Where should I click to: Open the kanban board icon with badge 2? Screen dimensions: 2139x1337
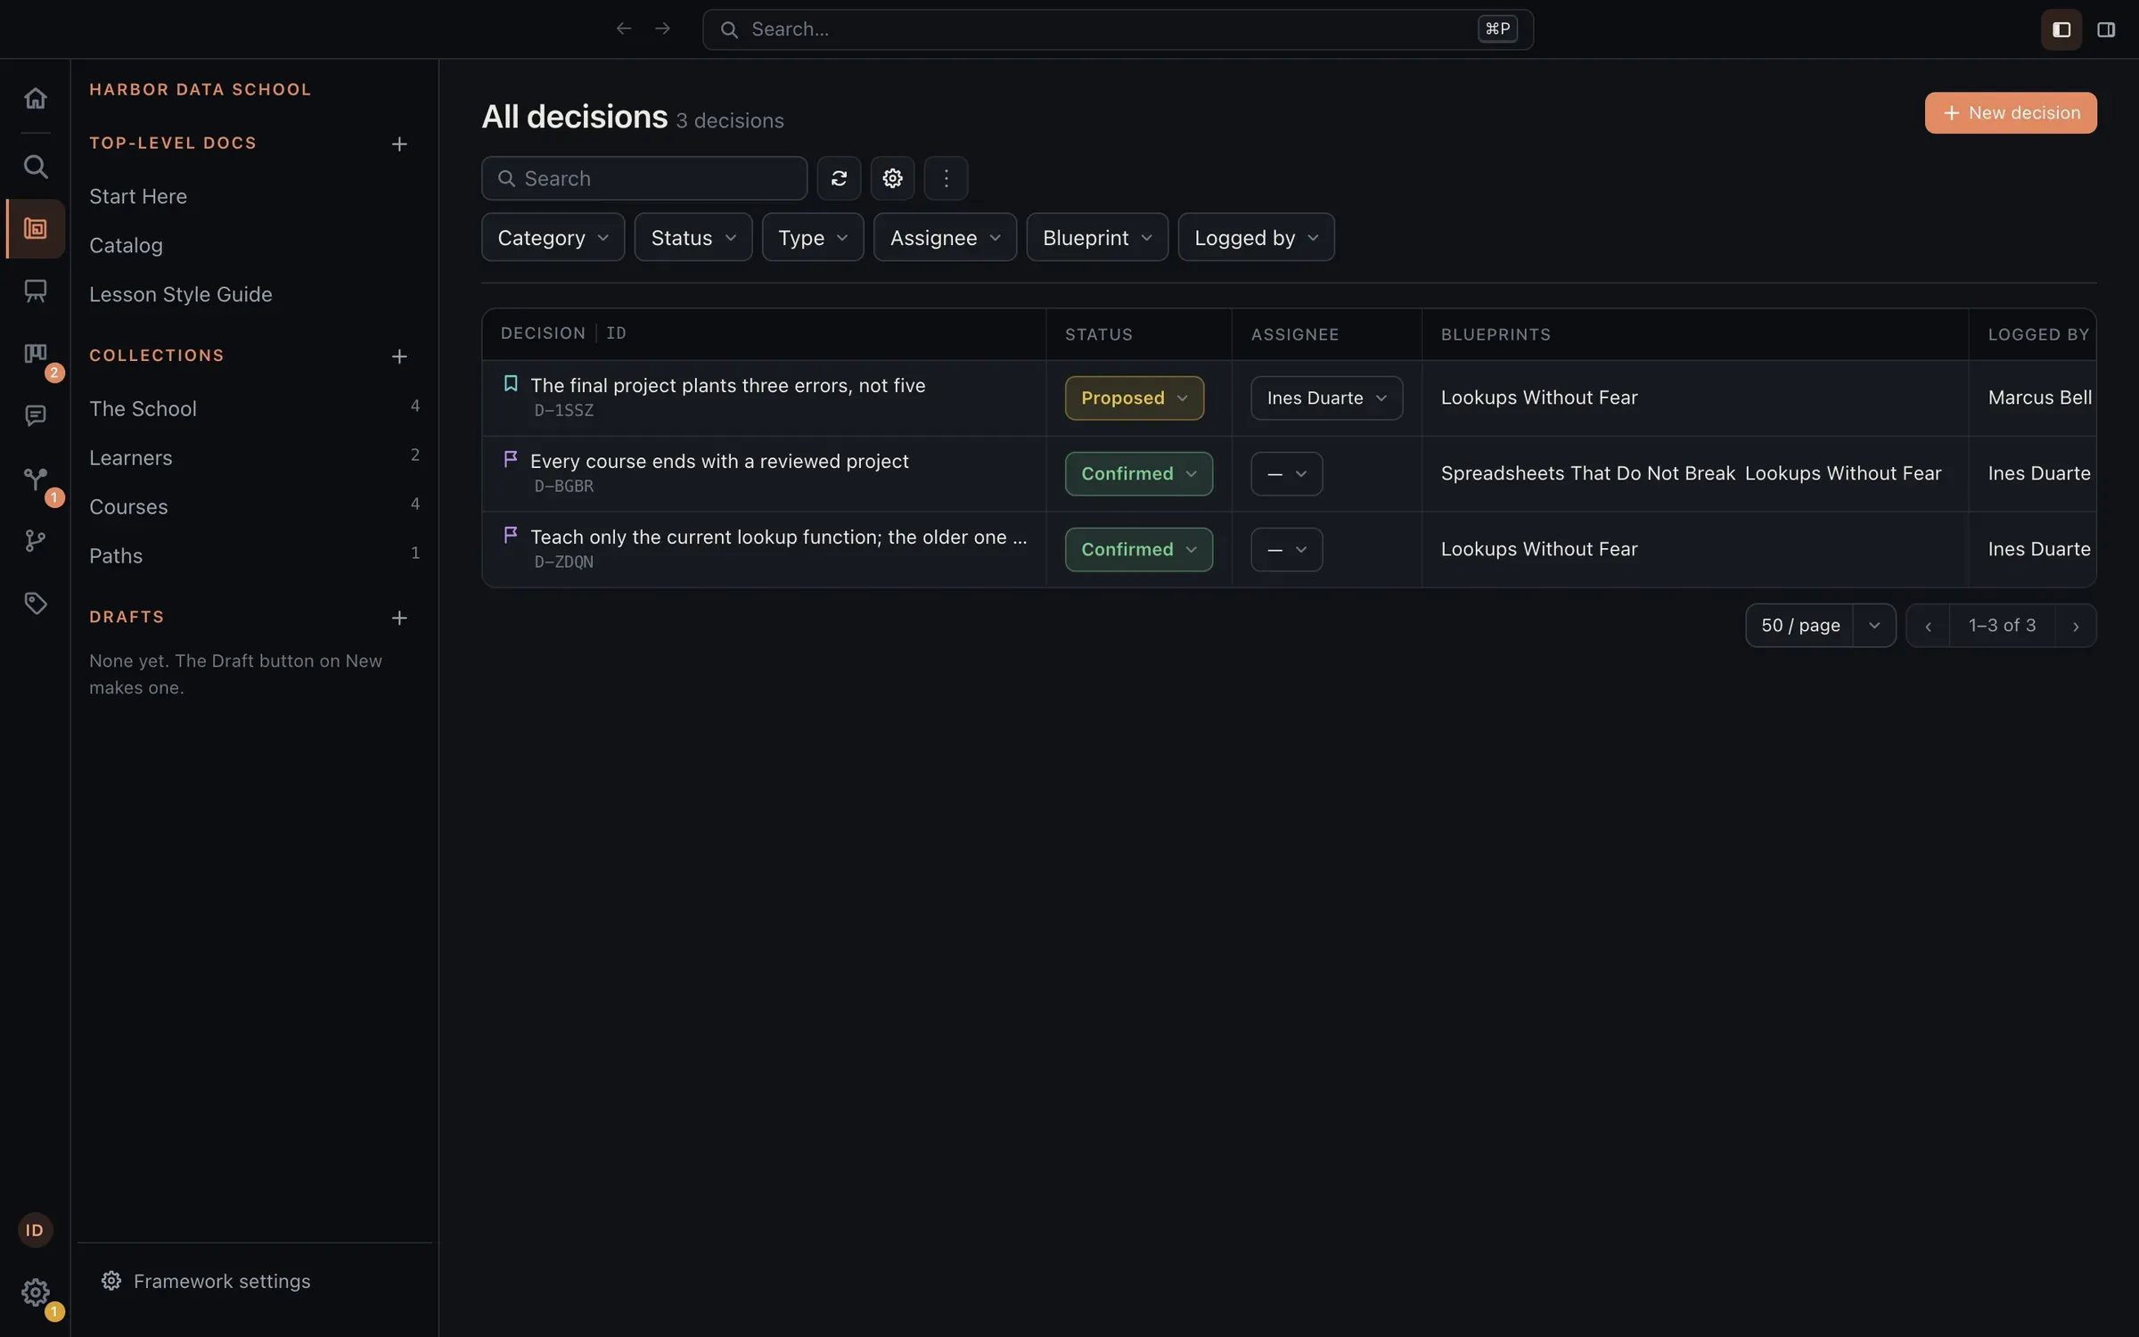click(35, 354)
